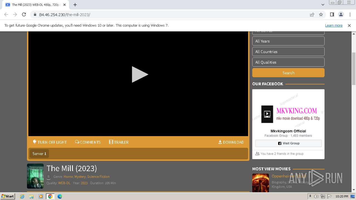
Task: Click the taskbar clock showing 10:20 PM
Action: (342, 196)
